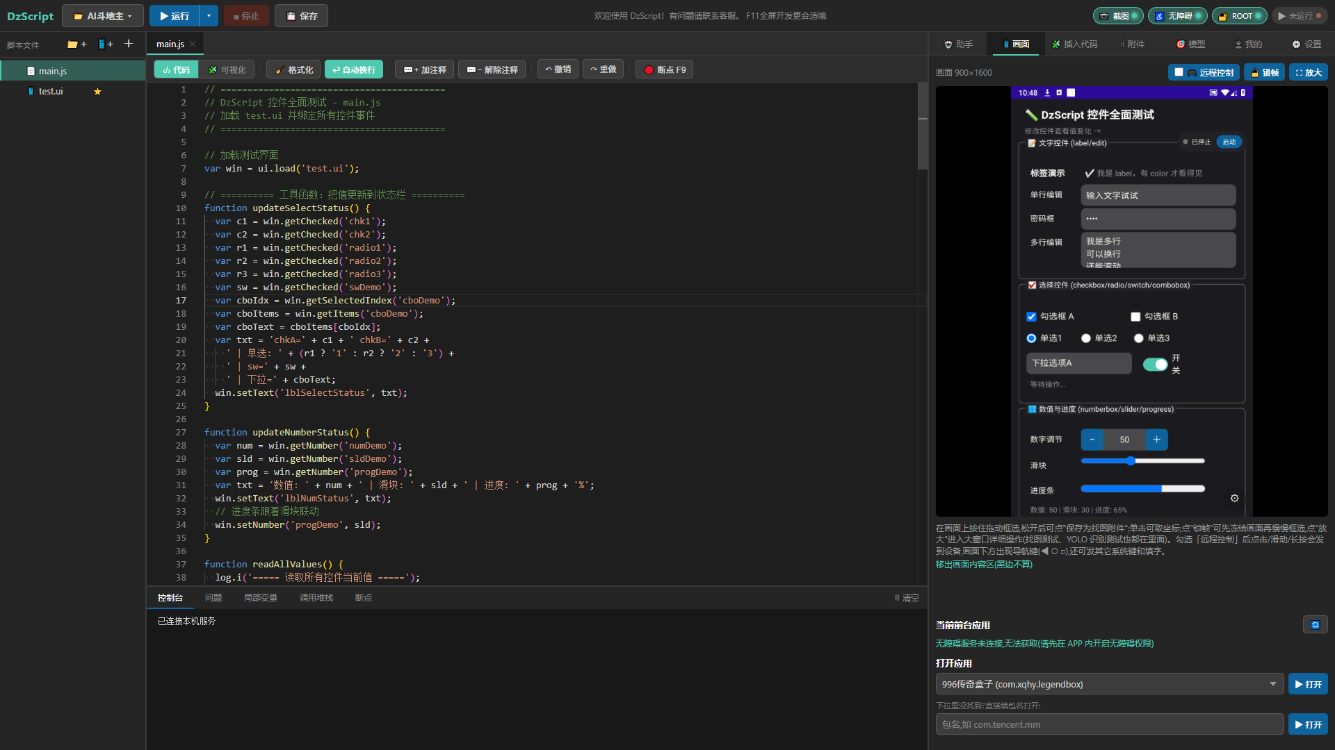
Task: Click the 多行编辑 multiline text area
Action: [1158, 250]
